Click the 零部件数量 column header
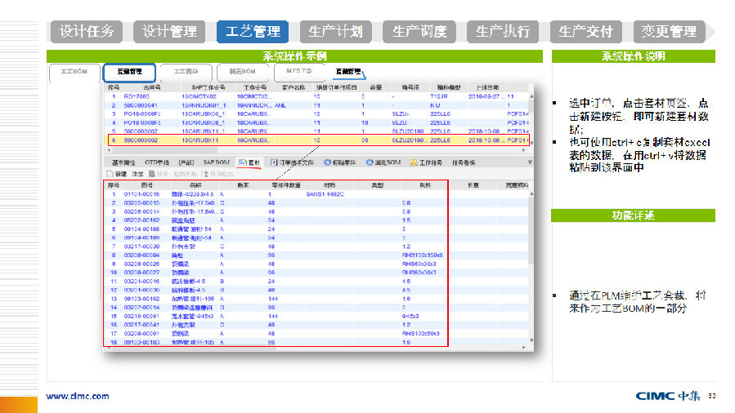Viewport: 735px width, 413px height. click(x=285, y=184)
